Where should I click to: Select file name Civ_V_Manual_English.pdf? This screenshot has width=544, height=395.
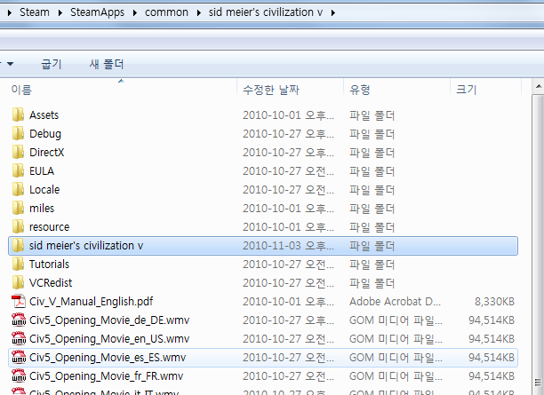92,302
